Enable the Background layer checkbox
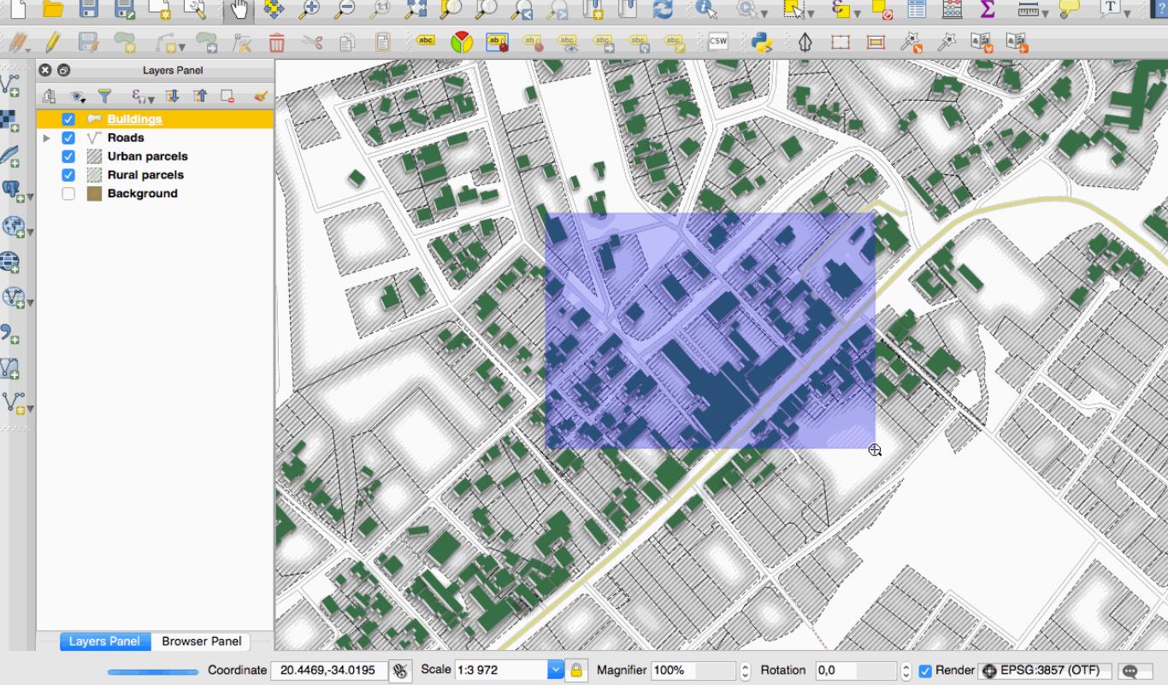The image size is (1168, 685). click(68, 194)
